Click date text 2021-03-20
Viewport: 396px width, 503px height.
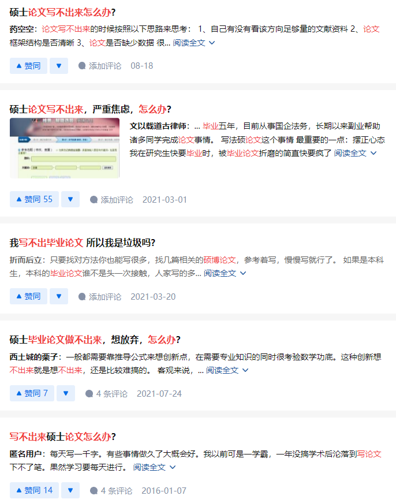(153, 296)
